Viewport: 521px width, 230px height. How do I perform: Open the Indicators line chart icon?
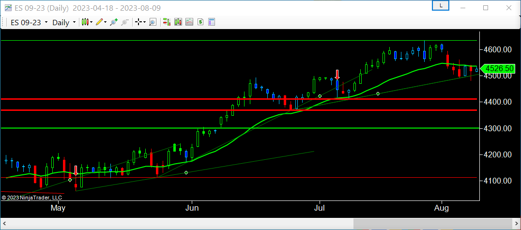[189, 22]
